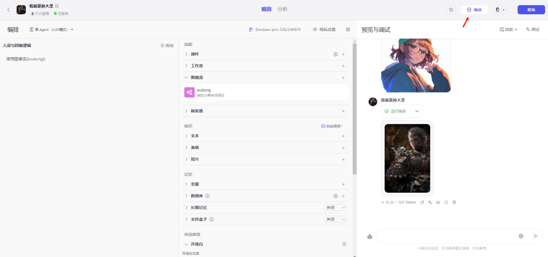Open the 商店 store
Image resolution: width=548 pixels, height=257 pixels.
474,10
